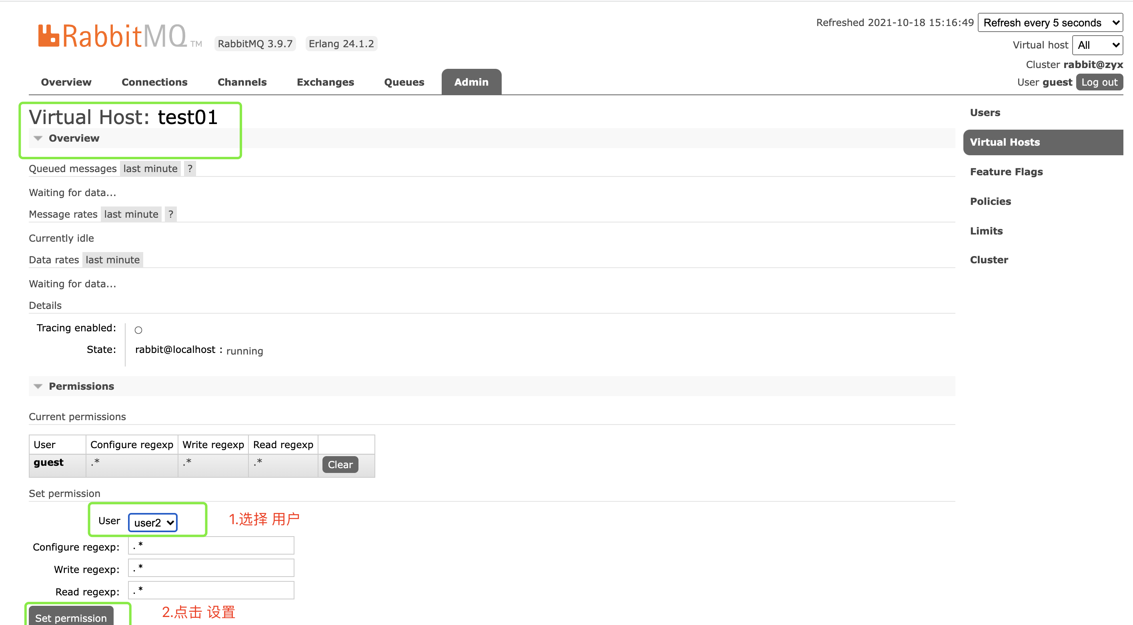Open the Virtual host All dropdown
The image size is (1133, 625).
[x=1097, y=45]
